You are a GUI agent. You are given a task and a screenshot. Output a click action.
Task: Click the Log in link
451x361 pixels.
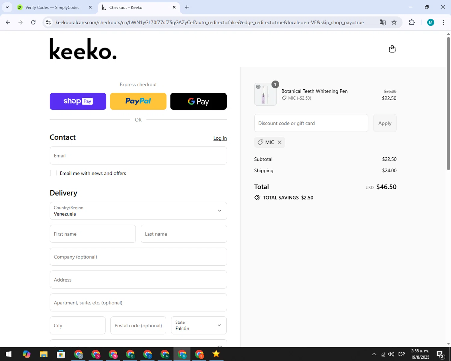point(220,138)
